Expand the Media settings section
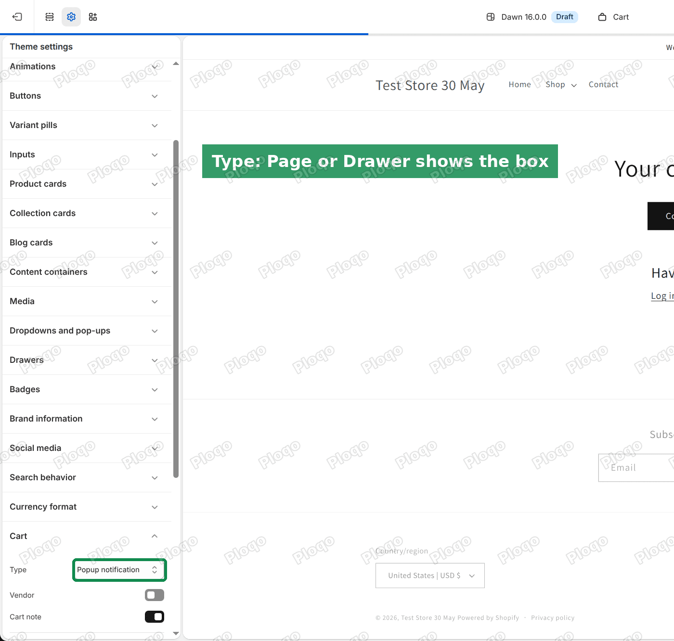This screenshot has height=641, width=674. (87, 301)
